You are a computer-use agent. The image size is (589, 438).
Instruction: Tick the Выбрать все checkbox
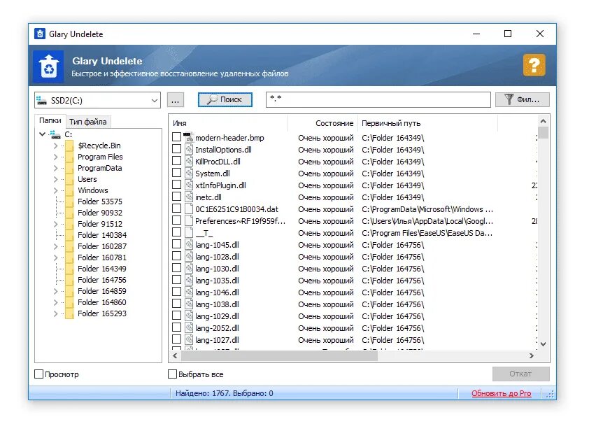coord(172,374)
